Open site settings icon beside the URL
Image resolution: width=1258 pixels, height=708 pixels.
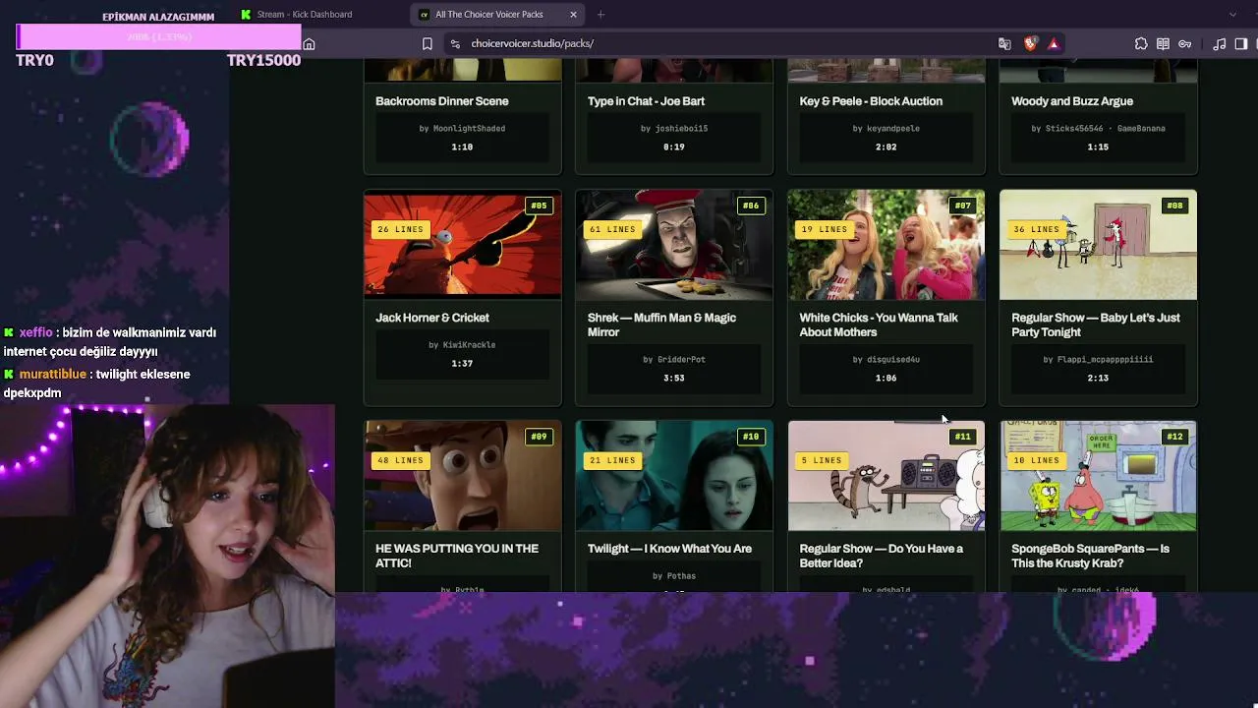(x=454, y=43)
